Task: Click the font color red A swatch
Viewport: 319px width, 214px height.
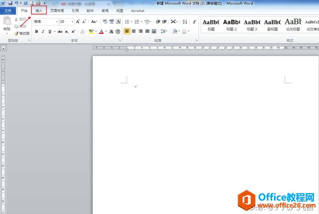Action: (x=101, y=31)
